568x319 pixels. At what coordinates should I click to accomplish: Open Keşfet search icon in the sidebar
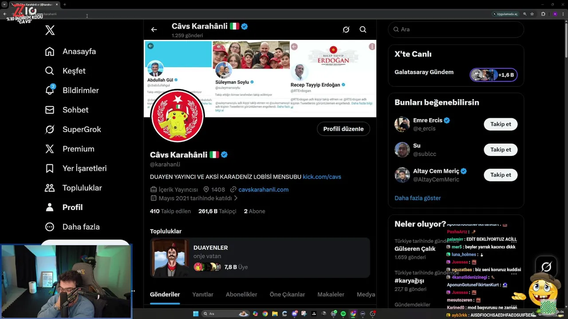[x=50, y=71]
